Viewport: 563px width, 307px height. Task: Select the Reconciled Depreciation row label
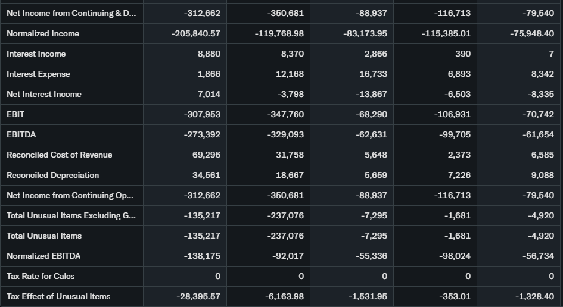coord(52,175)
